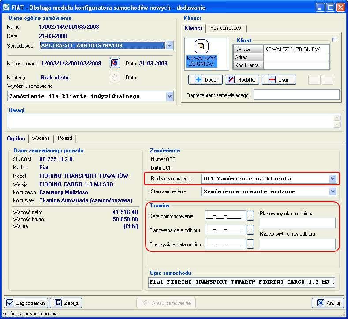Remove client with Usuń button

point(279,80)
